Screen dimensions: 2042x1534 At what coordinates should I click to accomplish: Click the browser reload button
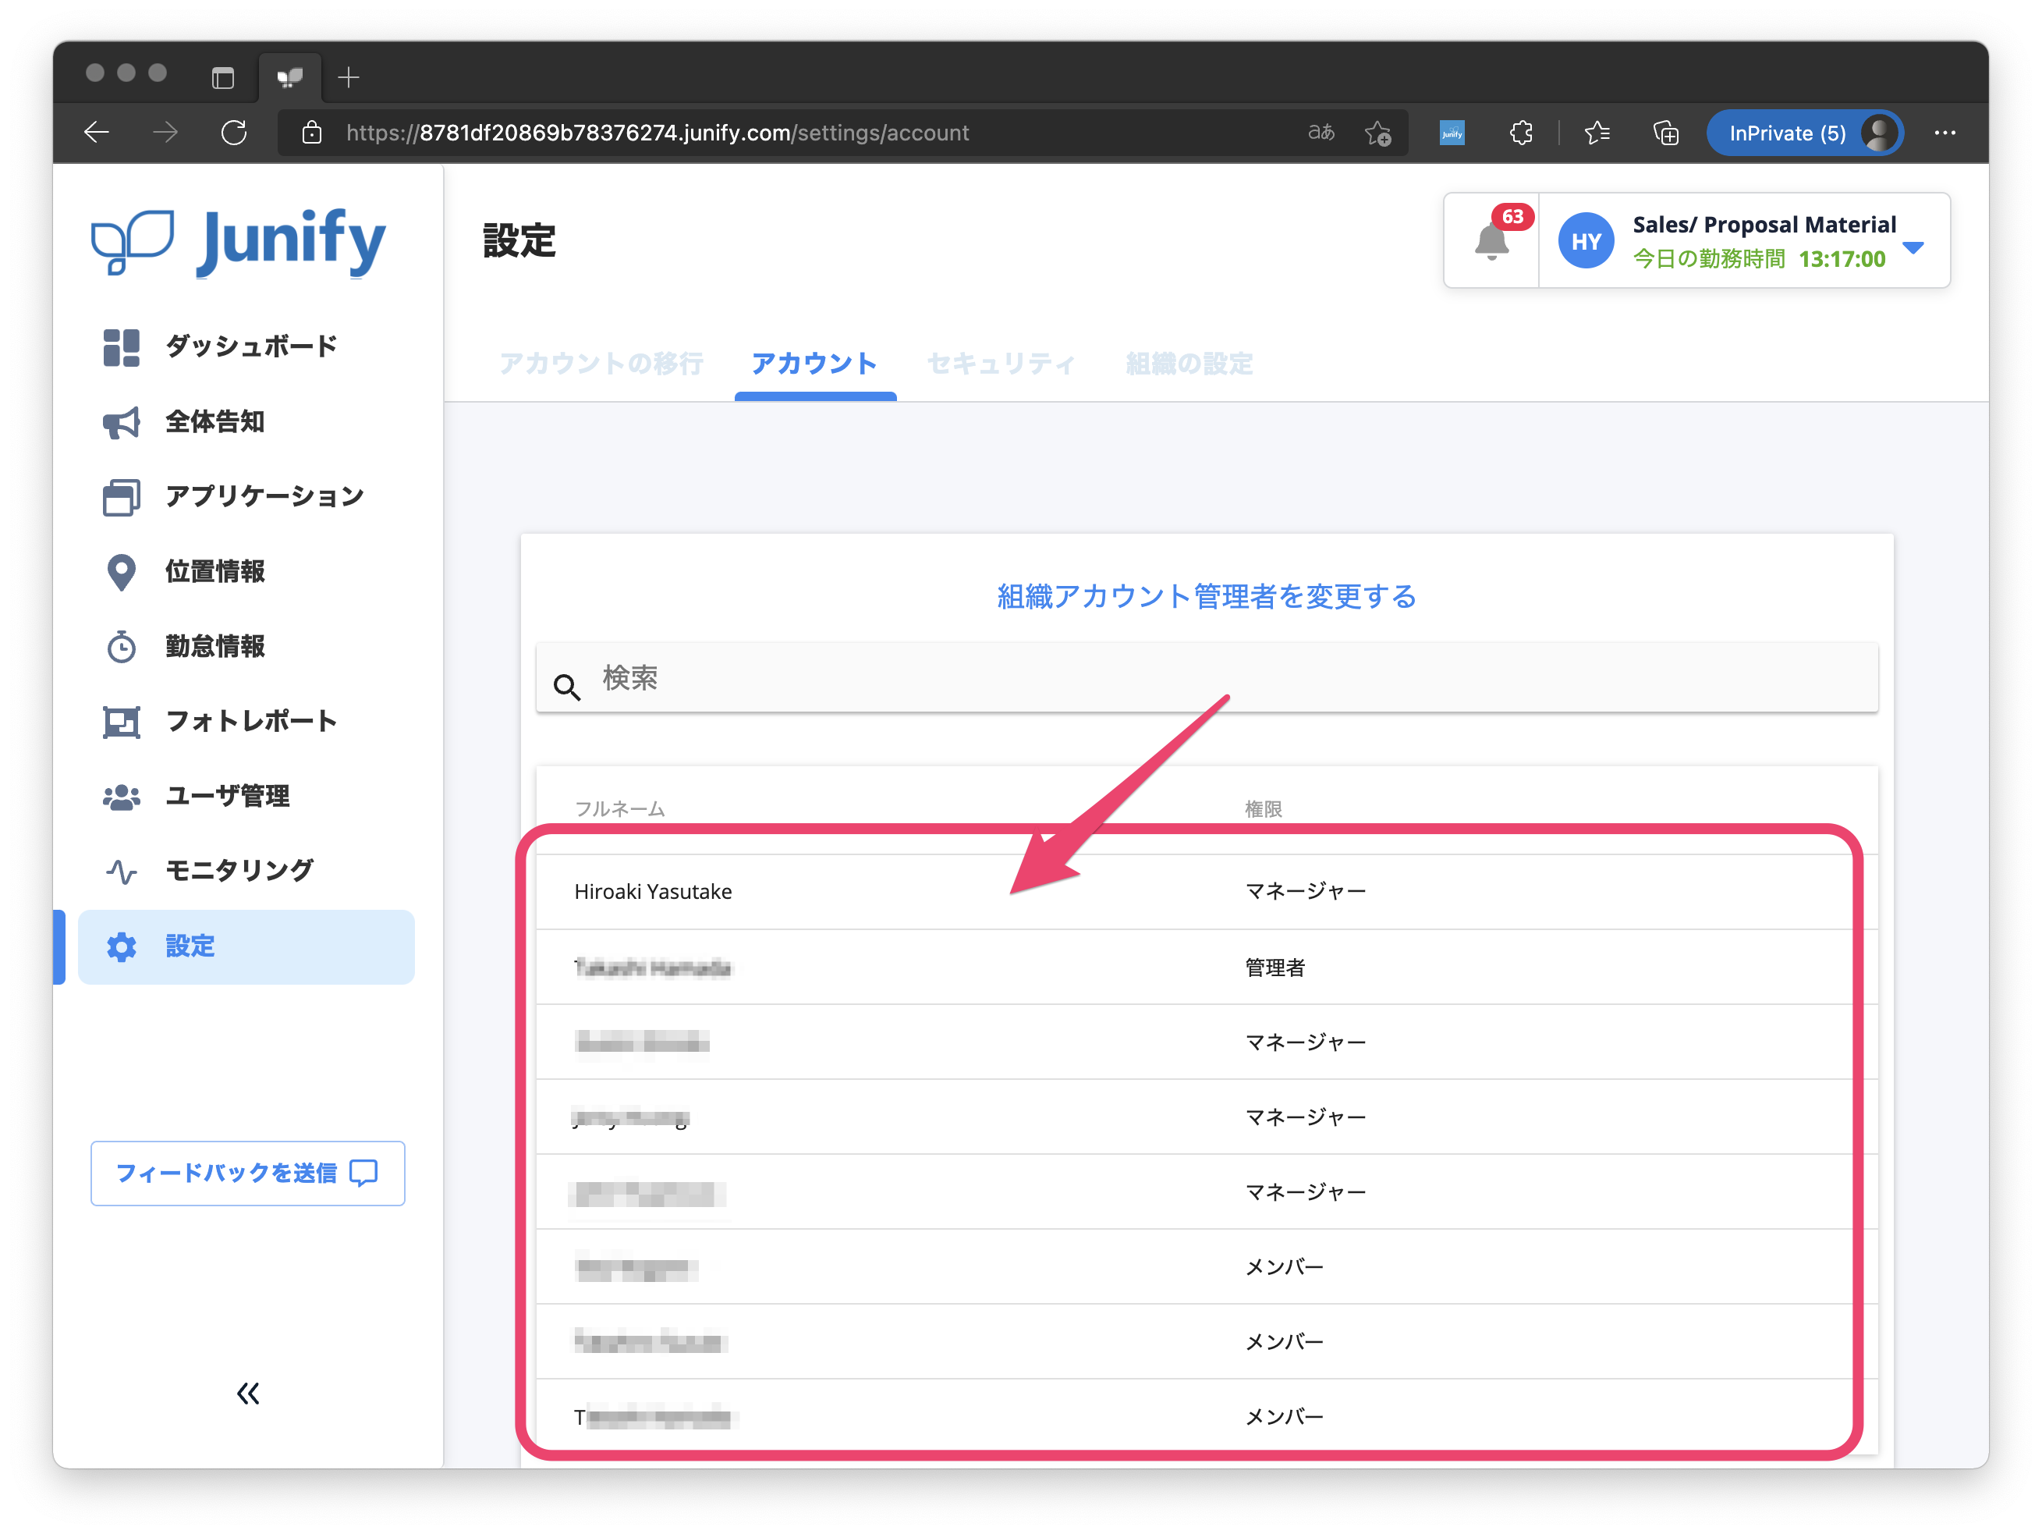click(x=235, y=133)
